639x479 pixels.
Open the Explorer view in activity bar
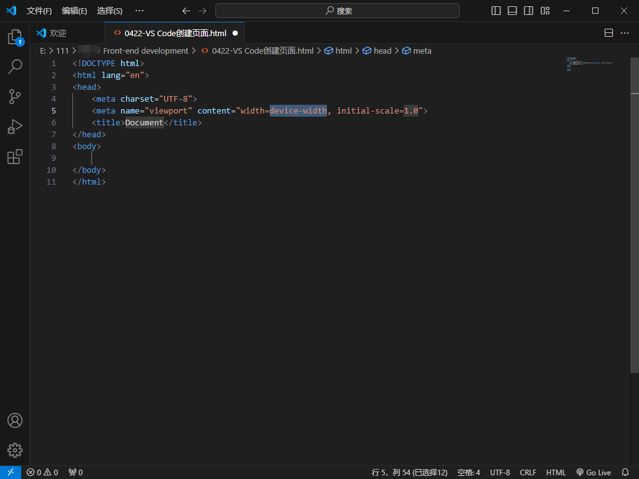click(15, 37)
